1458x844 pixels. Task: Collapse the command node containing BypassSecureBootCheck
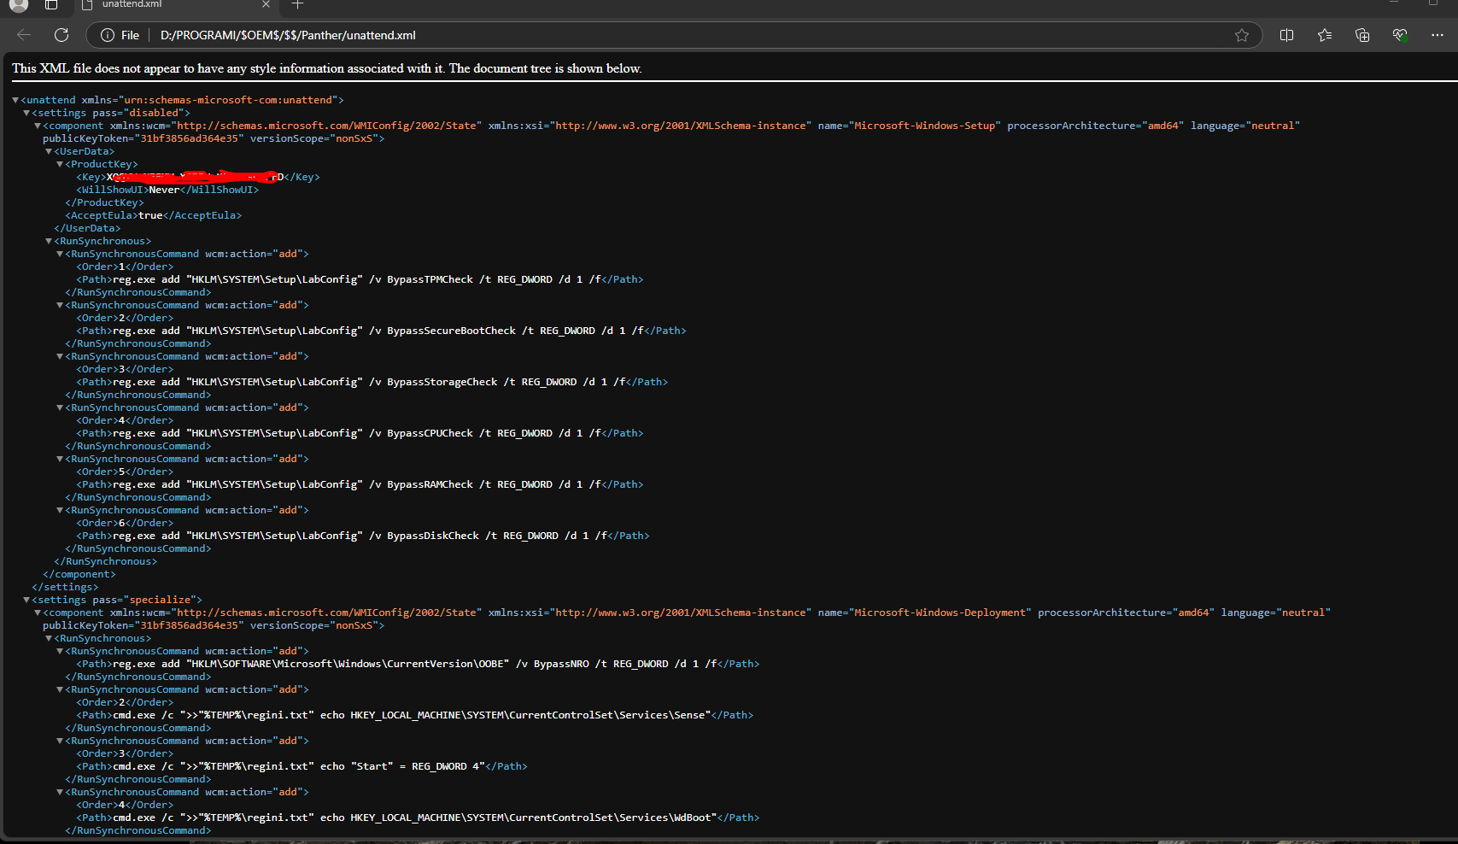coord(60,305)
